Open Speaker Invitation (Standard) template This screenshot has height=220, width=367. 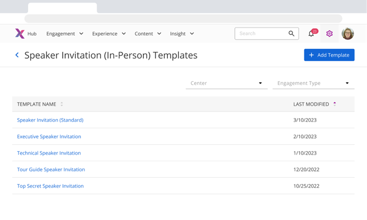50,120
